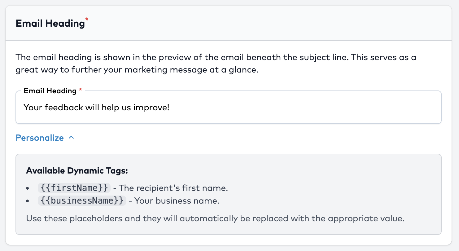Click the bullet before the businessName tag
Viewport: 459px width, 251px height.
coord(28,201)
